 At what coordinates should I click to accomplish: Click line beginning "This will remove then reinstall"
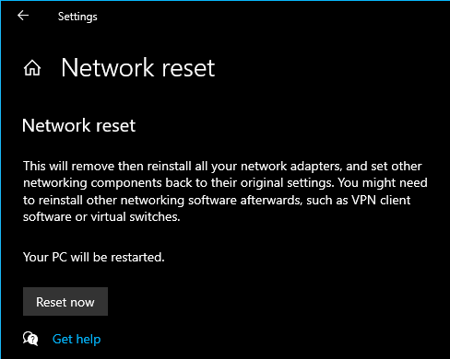222,167
